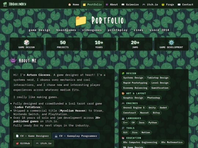198x148 pixels.
Task: Go to the Frogs nav item
Action: point(168,4)
